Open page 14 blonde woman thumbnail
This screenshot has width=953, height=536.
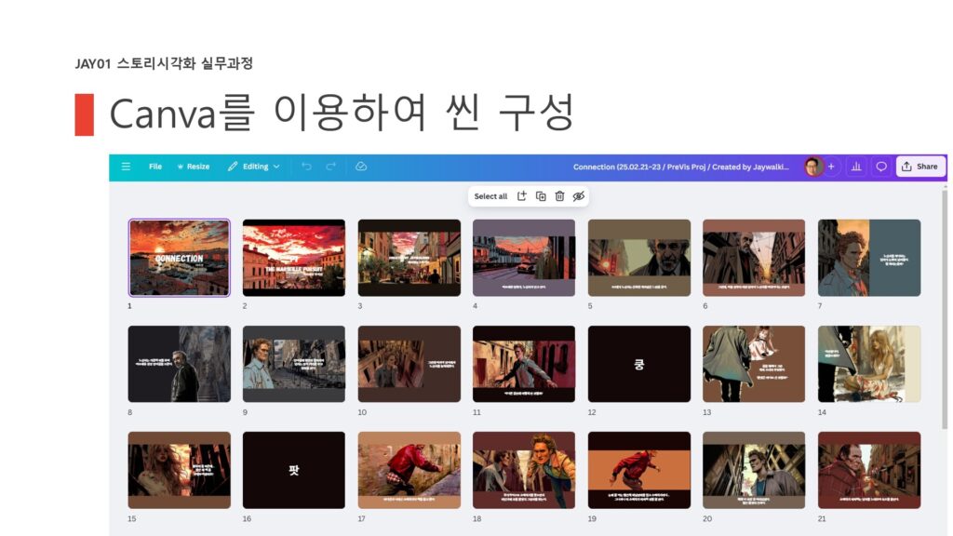coord(869,364)
